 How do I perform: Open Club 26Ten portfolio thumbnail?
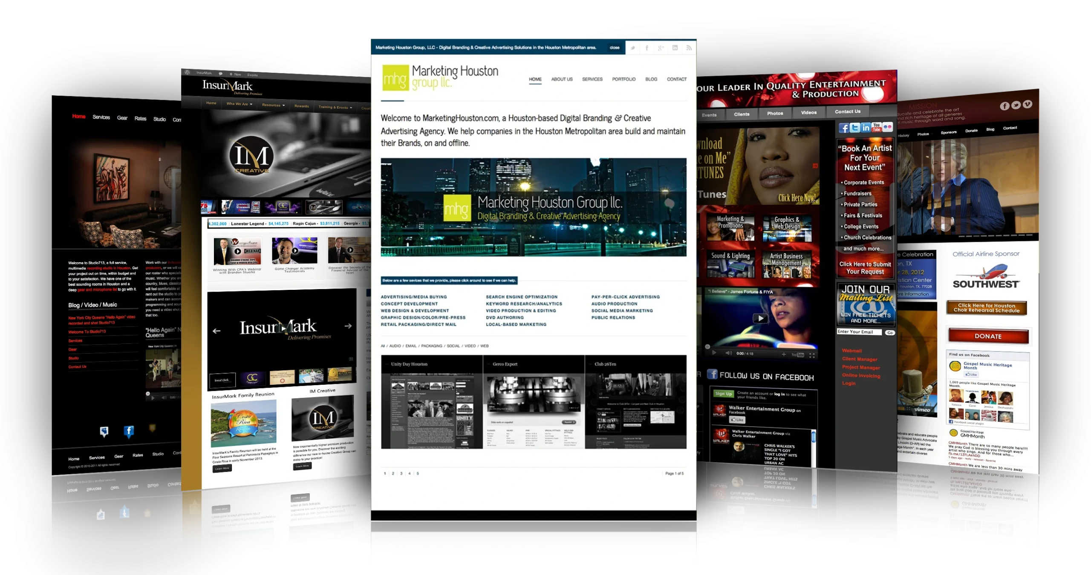coord(635,402)
